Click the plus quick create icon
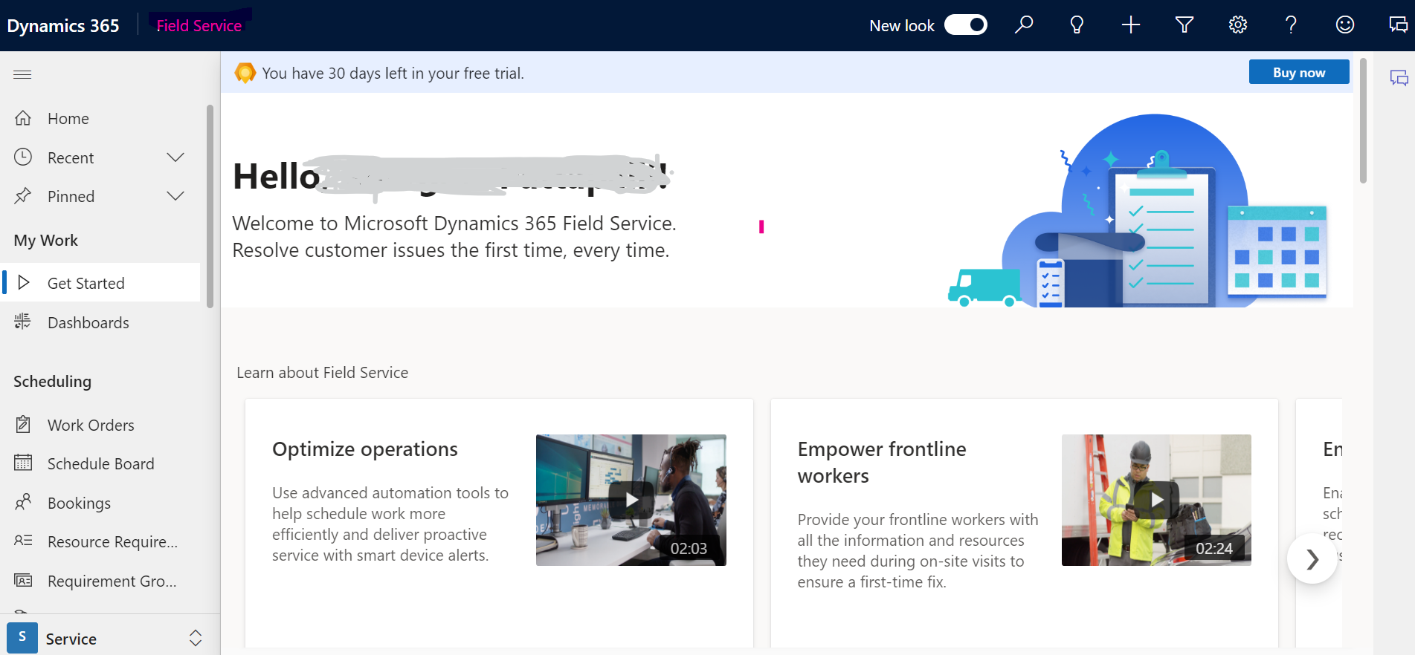Viewport: 1415px width, 655px height. pos(1131,25)
